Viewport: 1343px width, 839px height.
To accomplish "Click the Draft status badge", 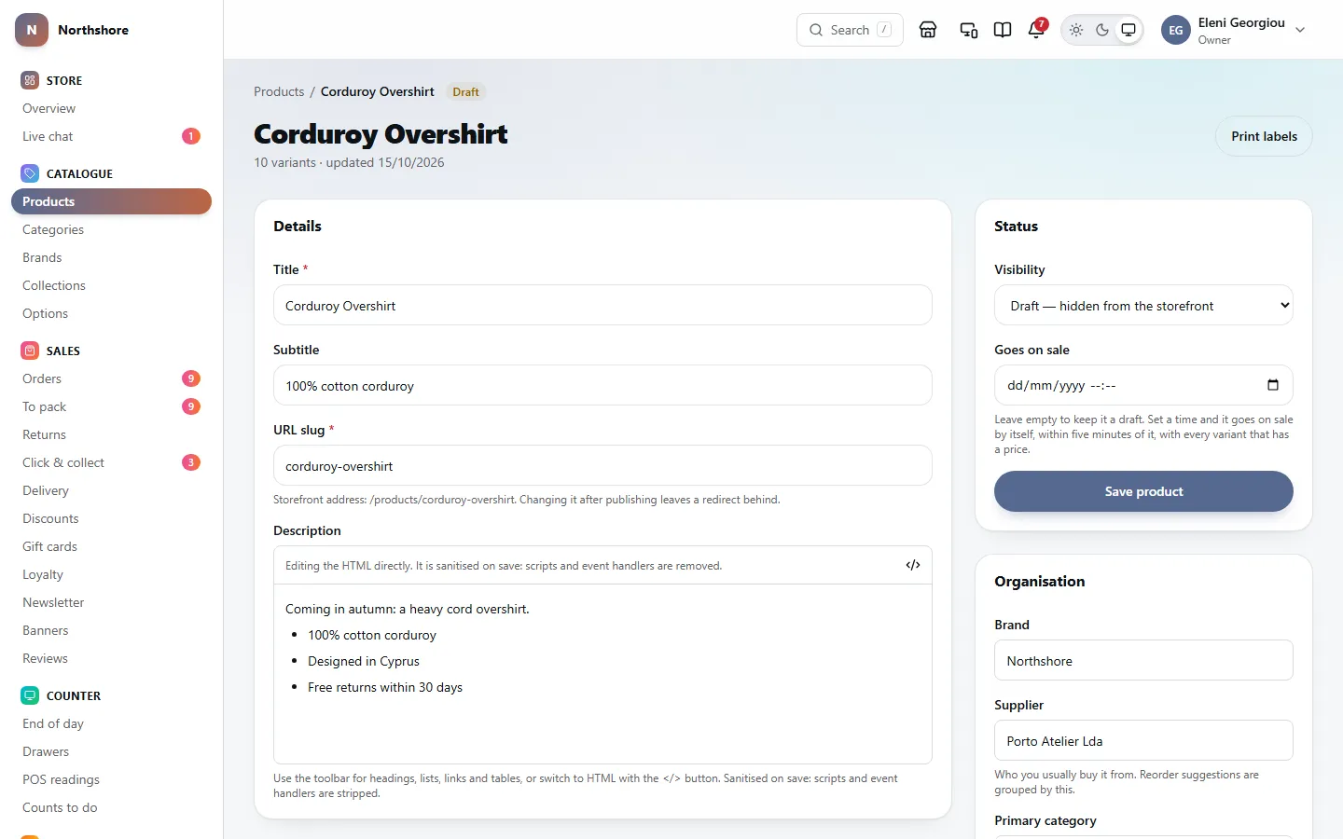I will tap(465, 91).
